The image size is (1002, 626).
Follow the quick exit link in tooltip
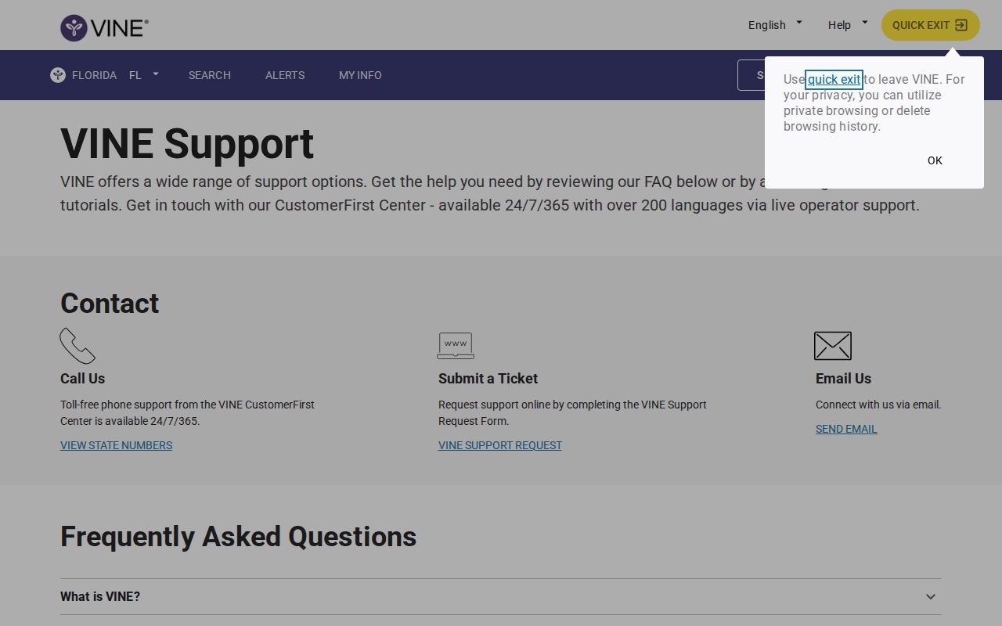(x=834, y=79)
